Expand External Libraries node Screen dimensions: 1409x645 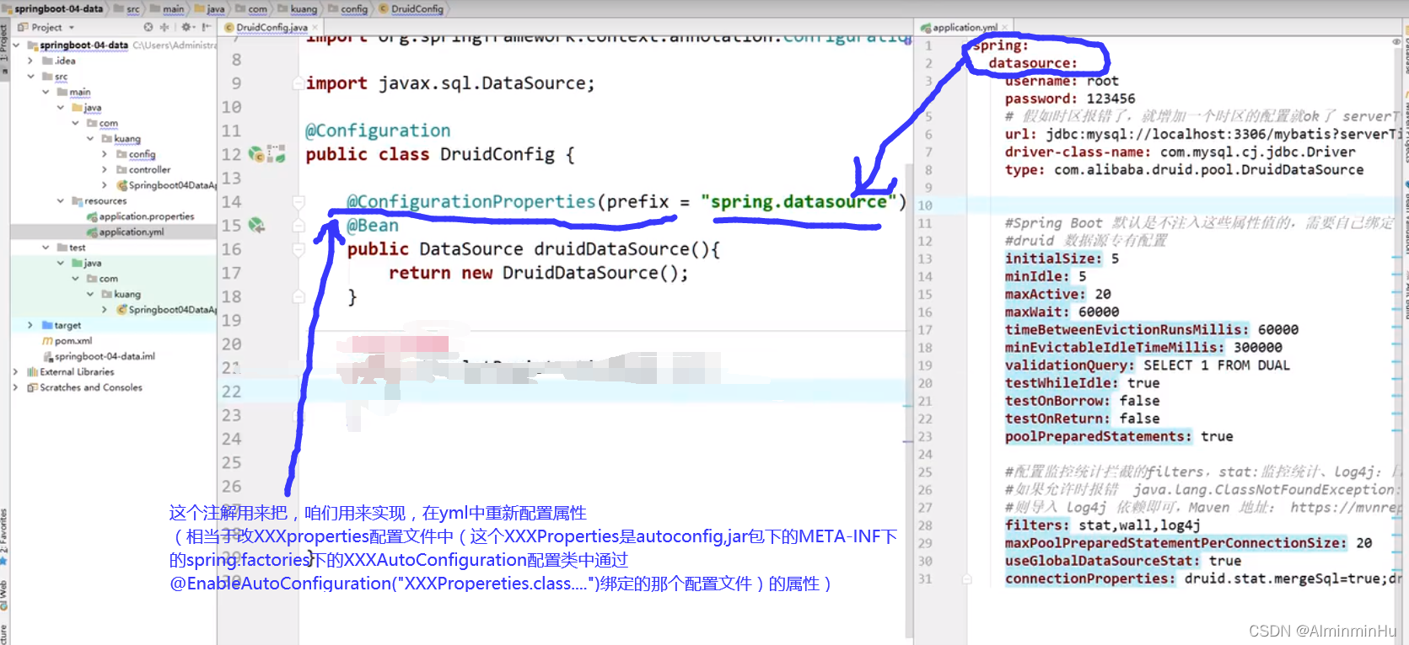[15, 371]
